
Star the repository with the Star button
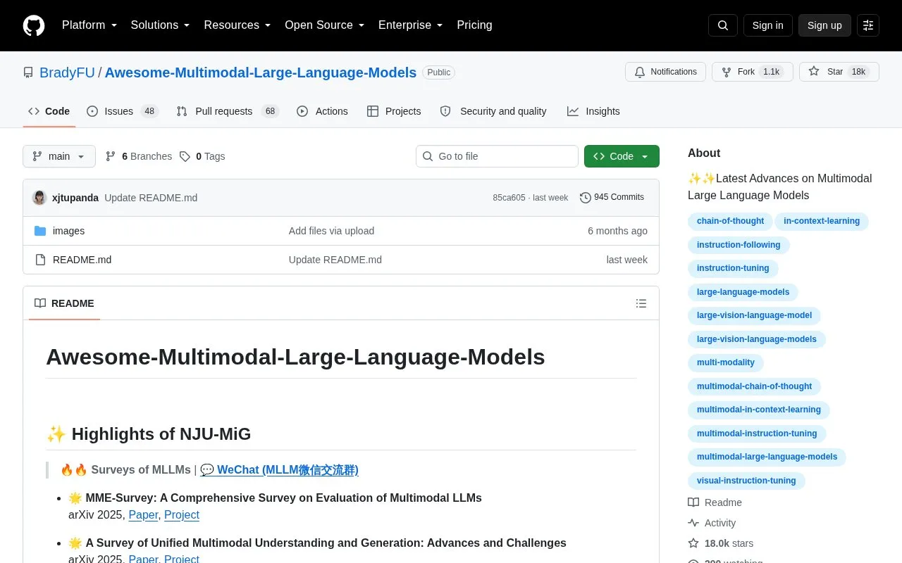click(839, 72)
